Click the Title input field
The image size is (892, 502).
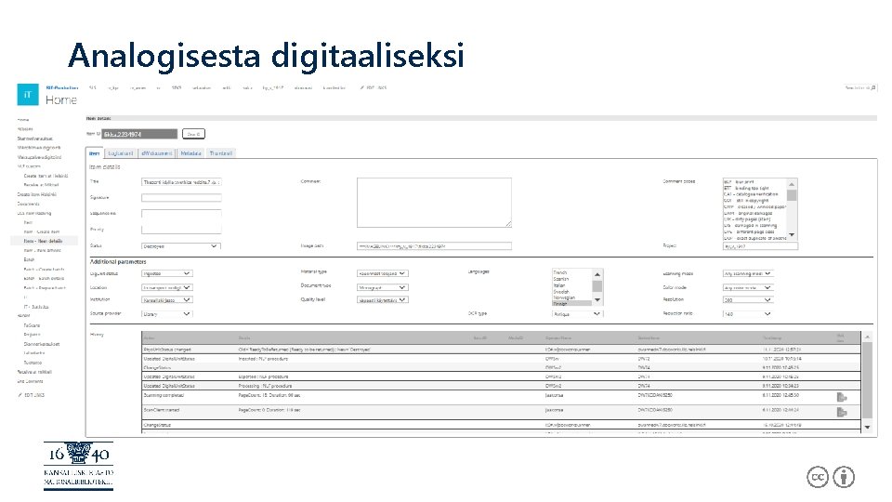[181, 182]
